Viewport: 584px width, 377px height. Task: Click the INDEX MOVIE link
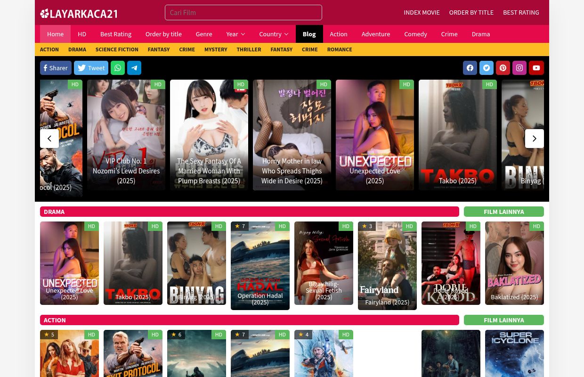[422, 12]
